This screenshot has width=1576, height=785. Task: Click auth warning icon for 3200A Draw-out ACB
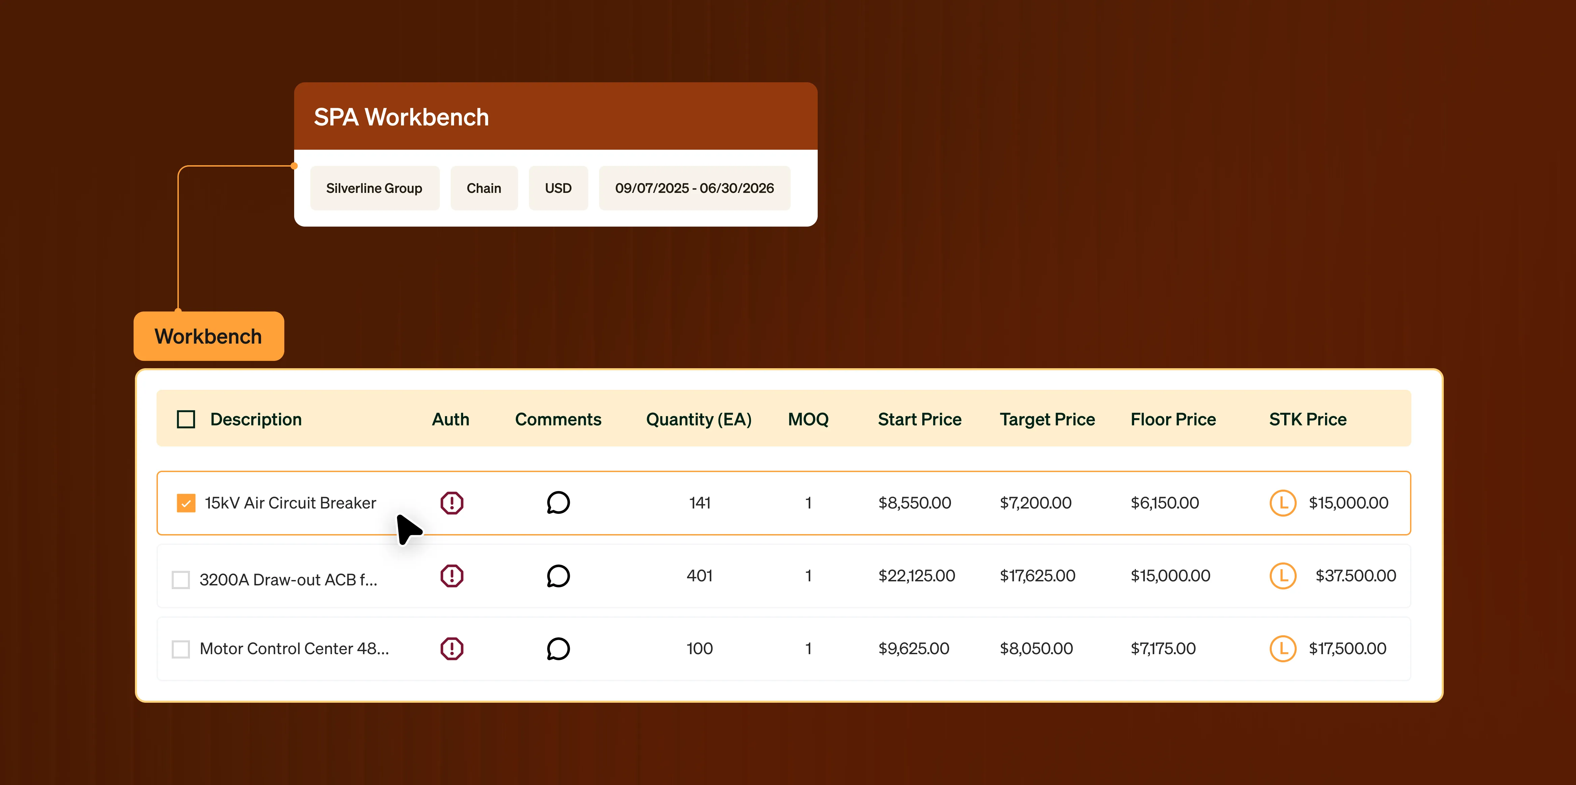451,575
